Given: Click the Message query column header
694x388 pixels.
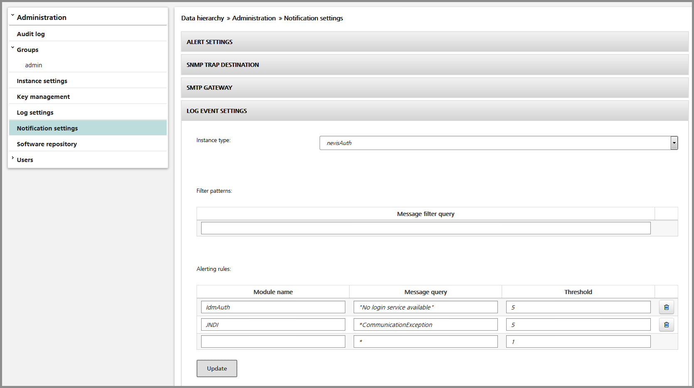Looking at the screenshot, I should click(426, 292).
